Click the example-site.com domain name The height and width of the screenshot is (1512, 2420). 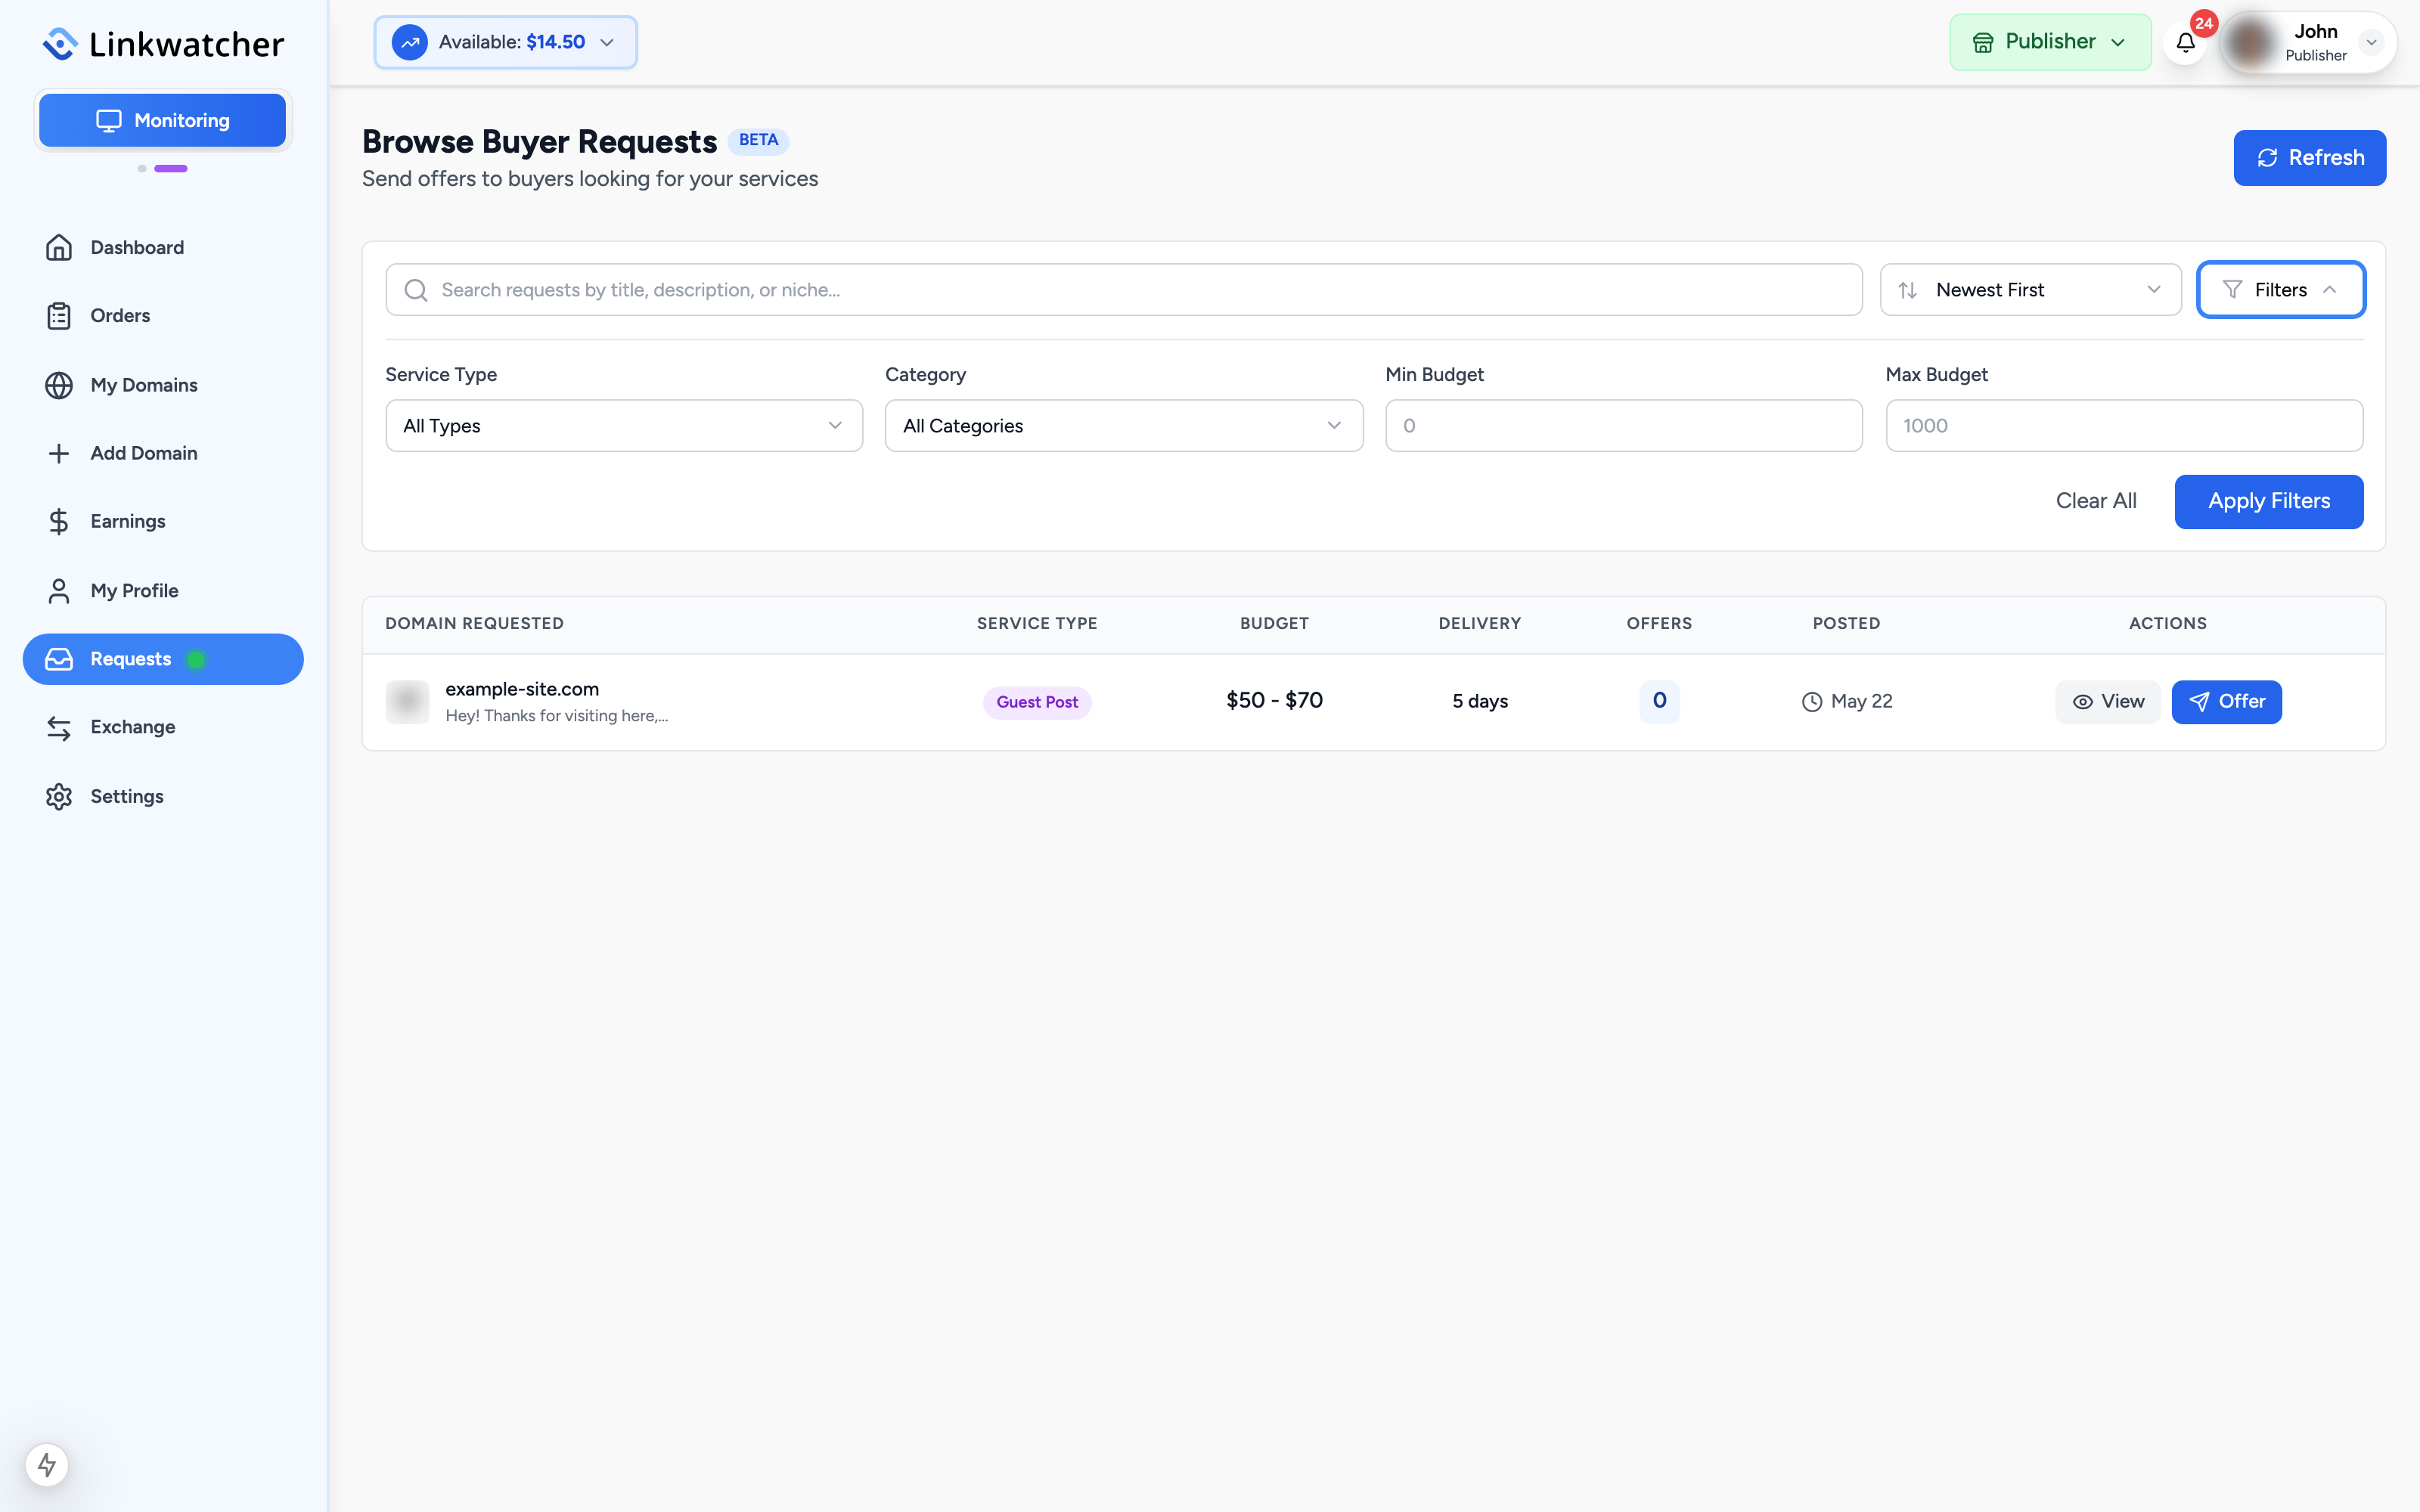522,689
